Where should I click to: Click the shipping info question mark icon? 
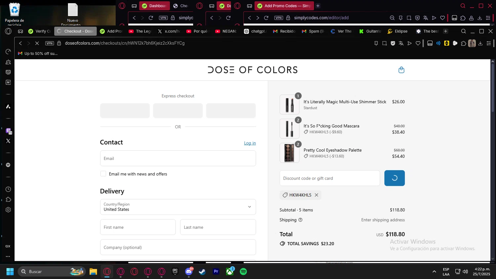click(300, 220)
